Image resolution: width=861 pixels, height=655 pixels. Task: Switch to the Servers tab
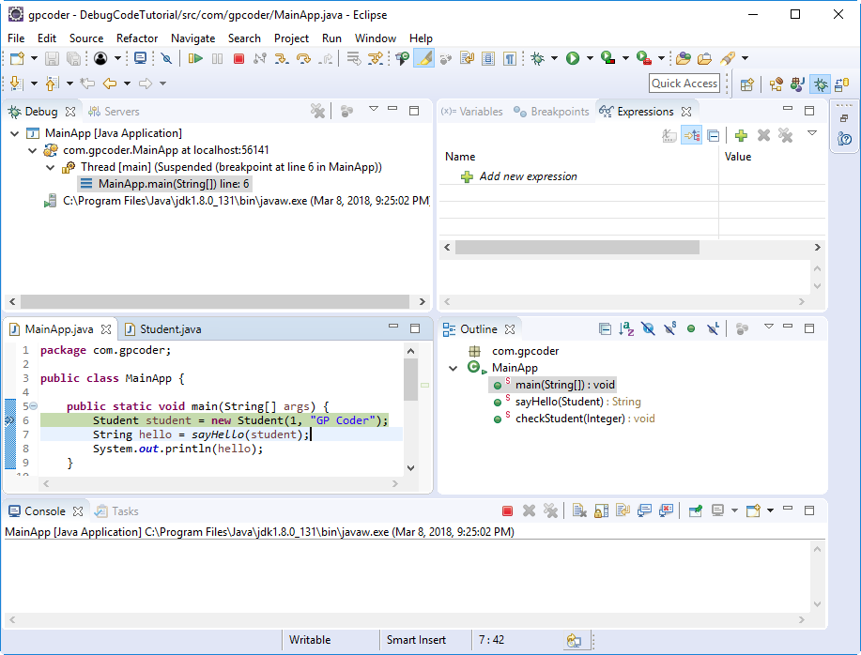pos(114,112)
